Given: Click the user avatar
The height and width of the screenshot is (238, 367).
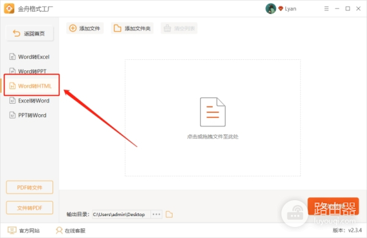Looking at the screenshot, I should coord(271,9).
